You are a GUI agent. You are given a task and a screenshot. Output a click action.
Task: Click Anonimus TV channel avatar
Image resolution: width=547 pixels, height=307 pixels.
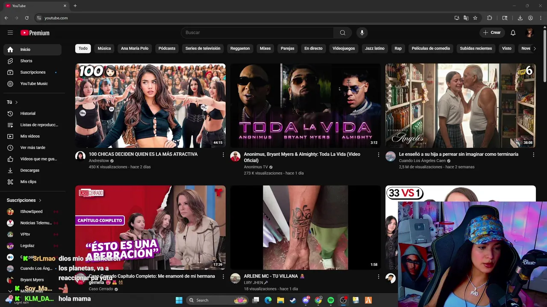[x=235, y=156]
